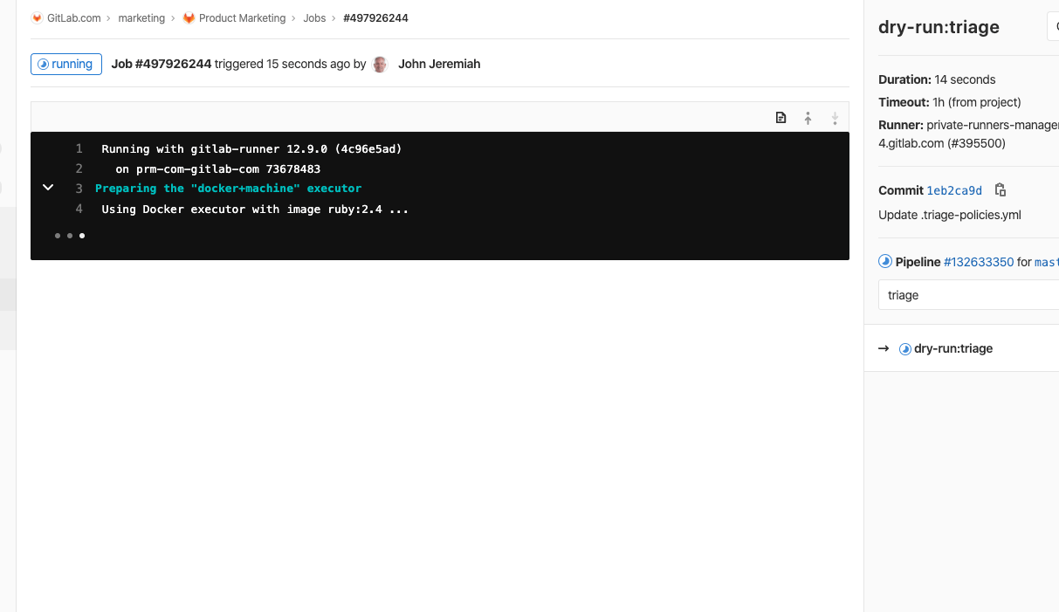Select dry-run:triage job in the stage list

pyautogui.click(x=952, y=348)
